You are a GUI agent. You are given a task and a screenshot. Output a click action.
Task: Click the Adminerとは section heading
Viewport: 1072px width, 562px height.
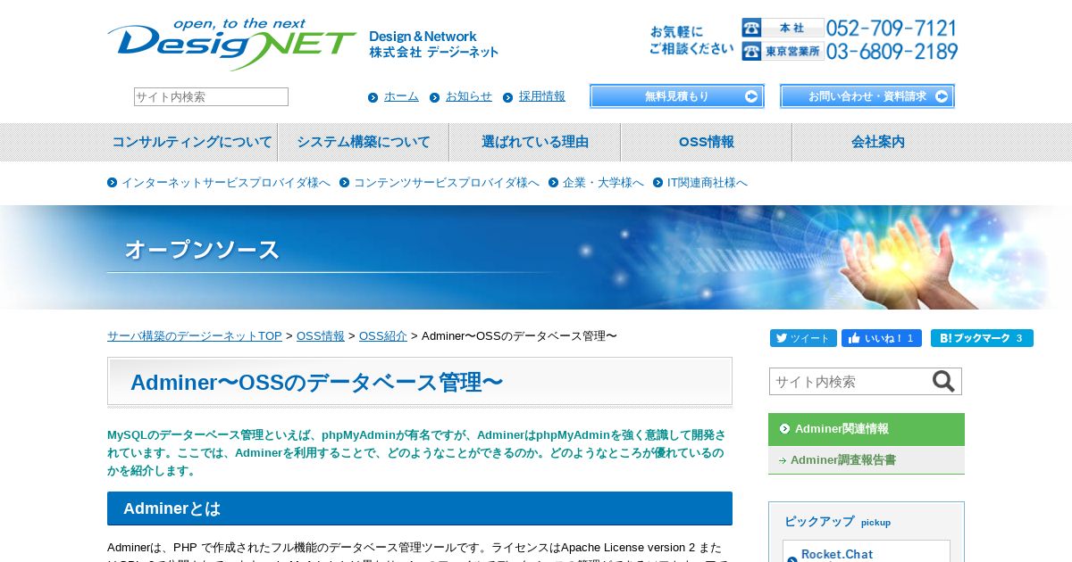pyautogui.click(x=420, y=508)
